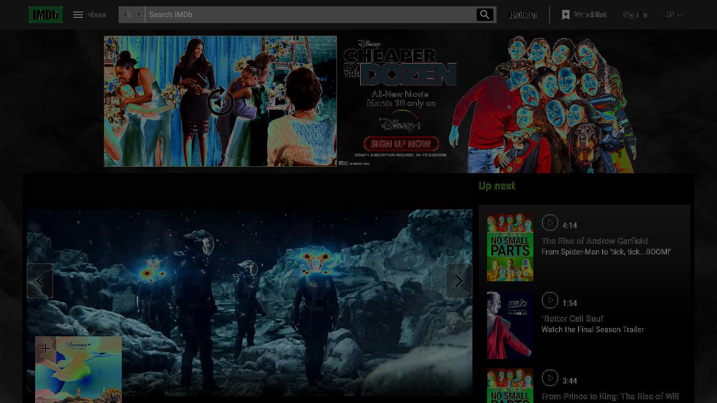Viewport: 717px width, 403px height.
Task: Click the magnifying glass search button
Action: coord(484,15)
